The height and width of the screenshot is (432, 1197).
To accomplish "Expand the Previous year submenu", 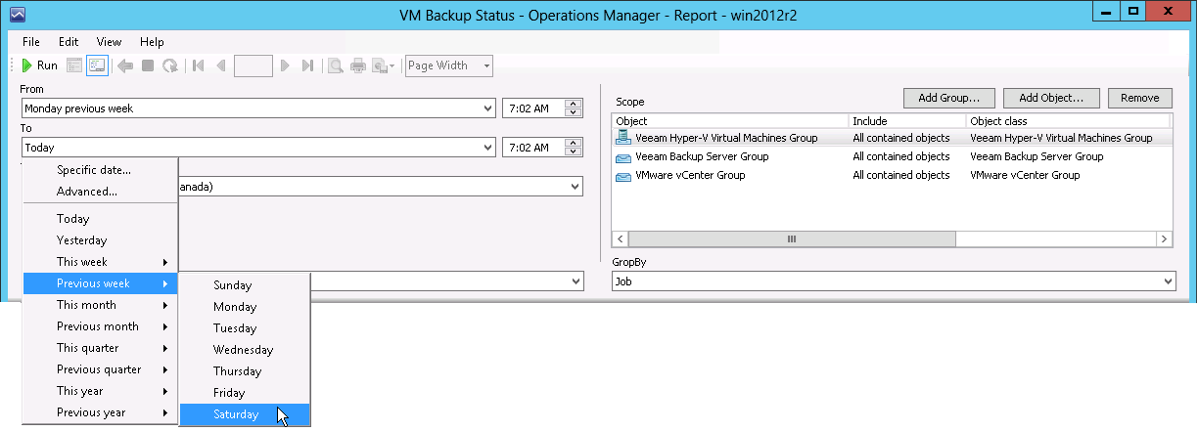I will (x=100, y=412).
